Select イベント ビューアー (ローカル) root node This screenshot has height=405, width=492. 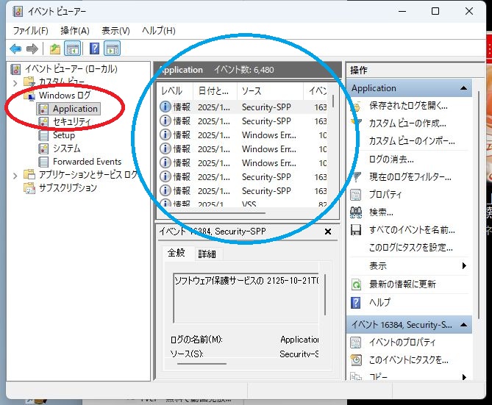(x=71, y=68)
